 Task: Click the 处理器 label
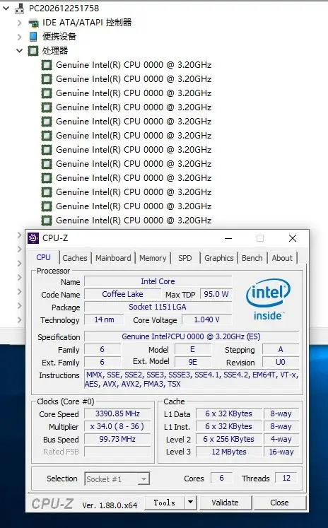[x=55, y=51]
